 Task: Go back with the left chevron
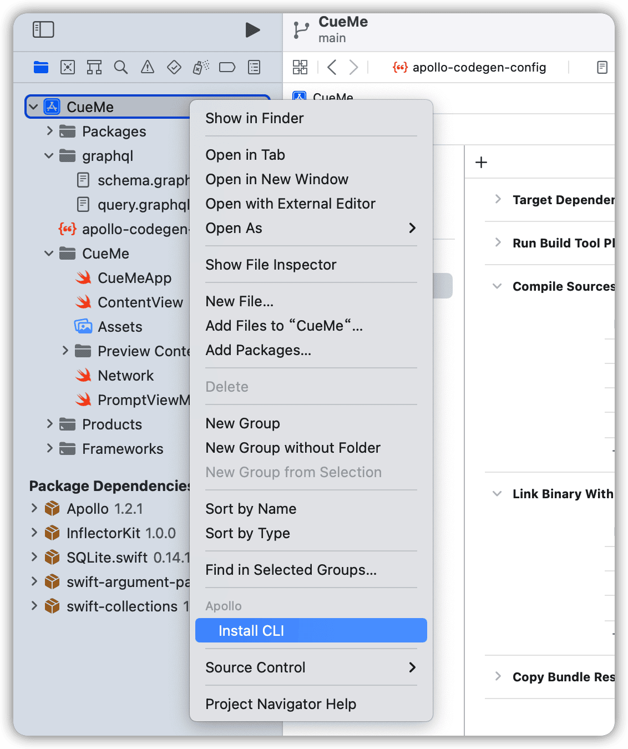coord(332,68)
